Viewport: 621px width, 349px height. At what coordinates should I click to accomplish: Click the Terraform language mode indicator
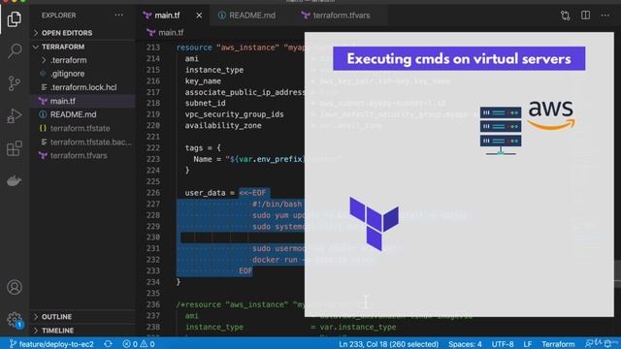[x=558, y=344]
